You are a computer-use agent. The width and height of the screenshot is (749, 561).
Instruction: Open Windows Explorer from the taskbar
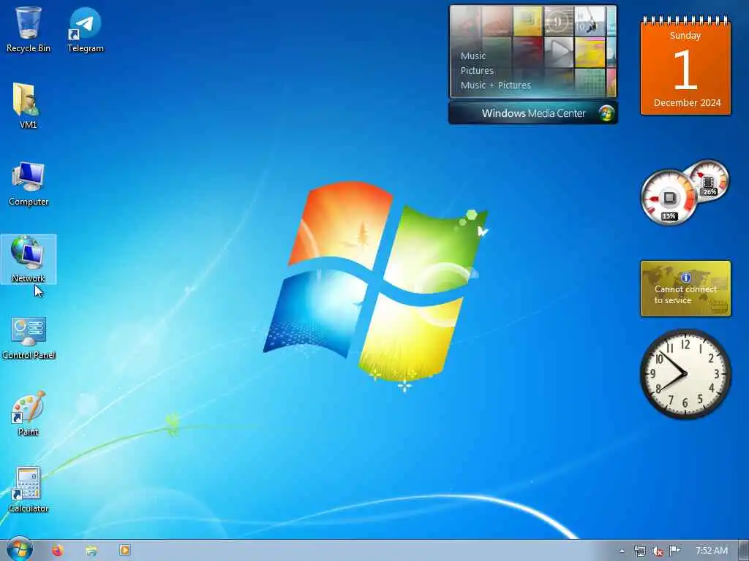pyautogui.click(x=91, y=551)
